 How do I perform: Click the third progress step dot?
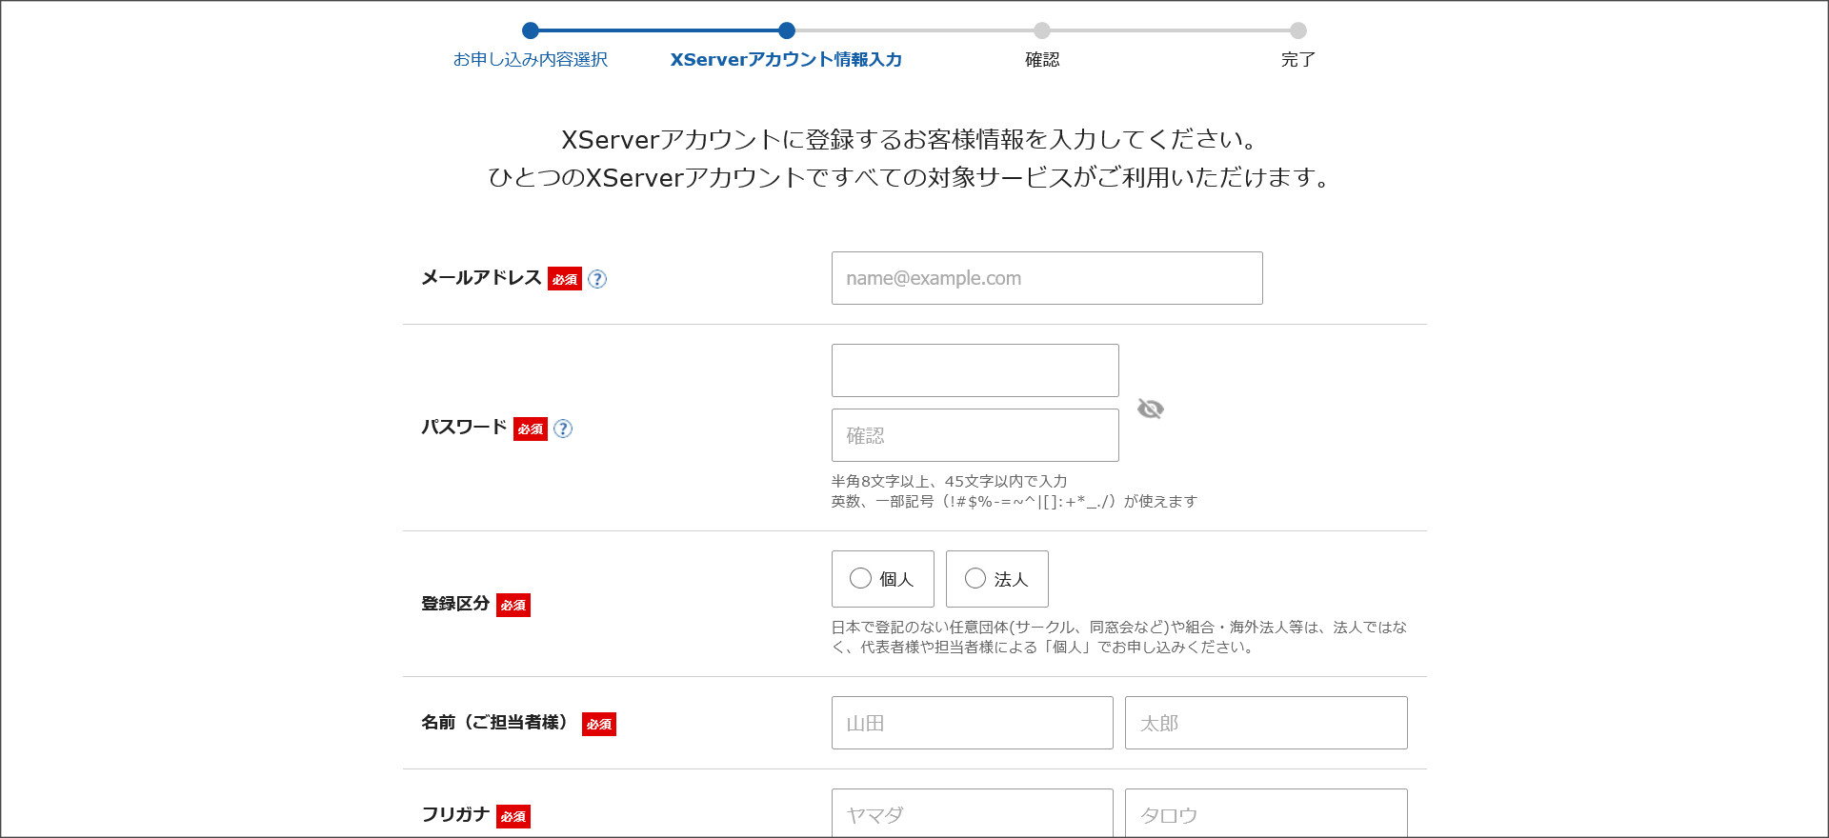pos(1042,30)
